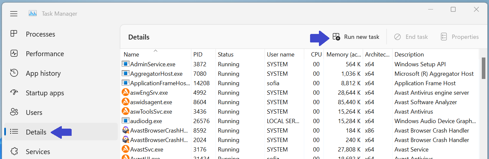Screen dimensions: 489x159
Task: Open the hamburger navigation menu
Action: pos(13,14)
